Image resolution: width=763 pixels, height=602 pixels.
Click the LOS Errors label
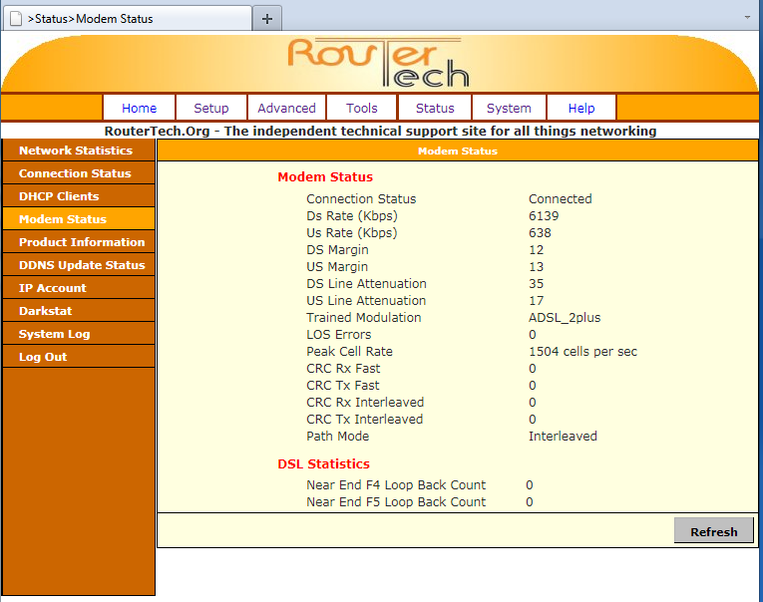click(x=339, y=335)
